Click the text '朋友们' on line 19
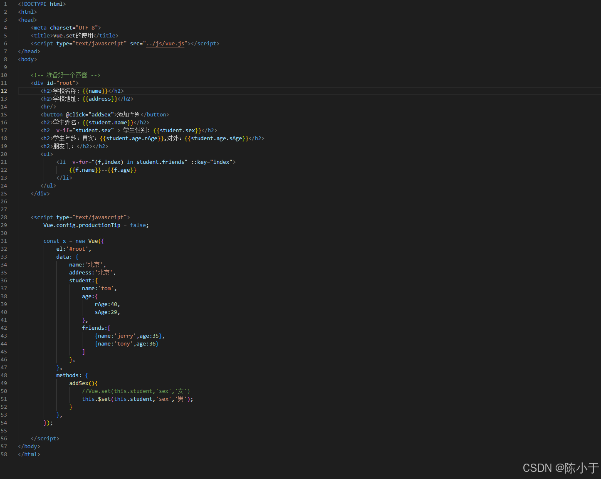Viewport: 601px width, 479px height. coord(62,146)
